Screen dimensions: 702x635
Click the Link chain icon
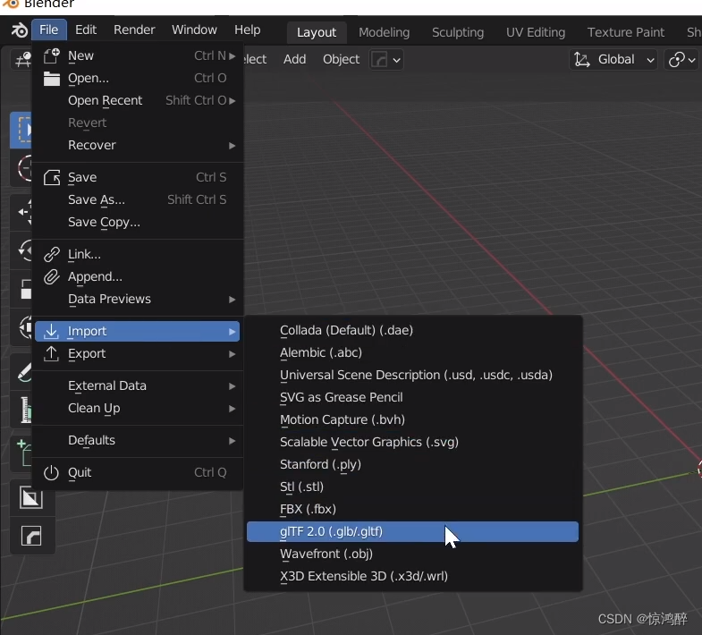[x=52, y=254]
